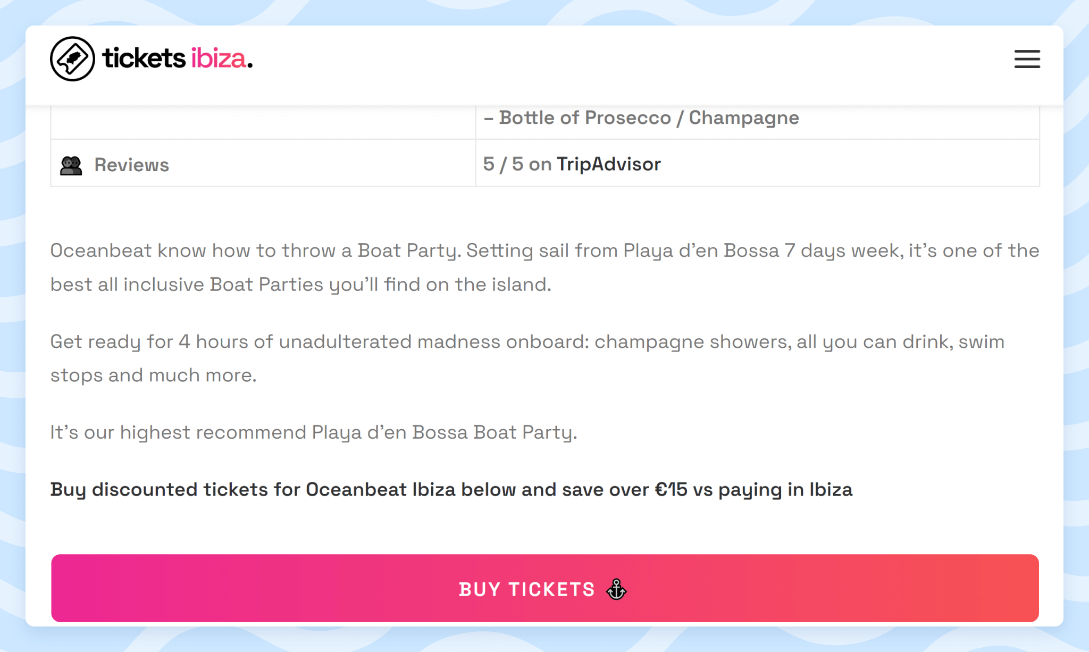Click the paragraph starting "Oceanbeat know how"
The image size is (1089, 652).
[x=544, y=268]
